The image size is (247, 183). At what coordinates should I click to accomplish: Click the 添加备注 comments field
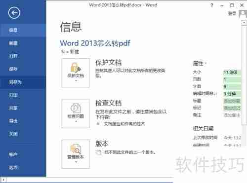tap(232, 115)
